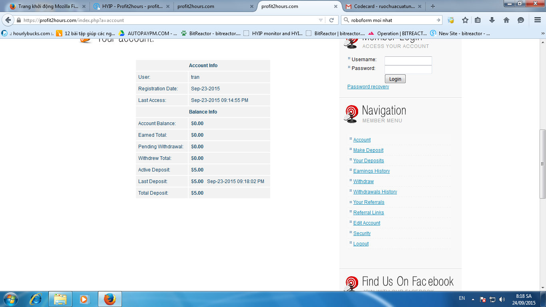This screenshot has height=307, width=546.
Task: Open the Action Center flag icon
Action: pyautogui.click(x=483, y=299)
